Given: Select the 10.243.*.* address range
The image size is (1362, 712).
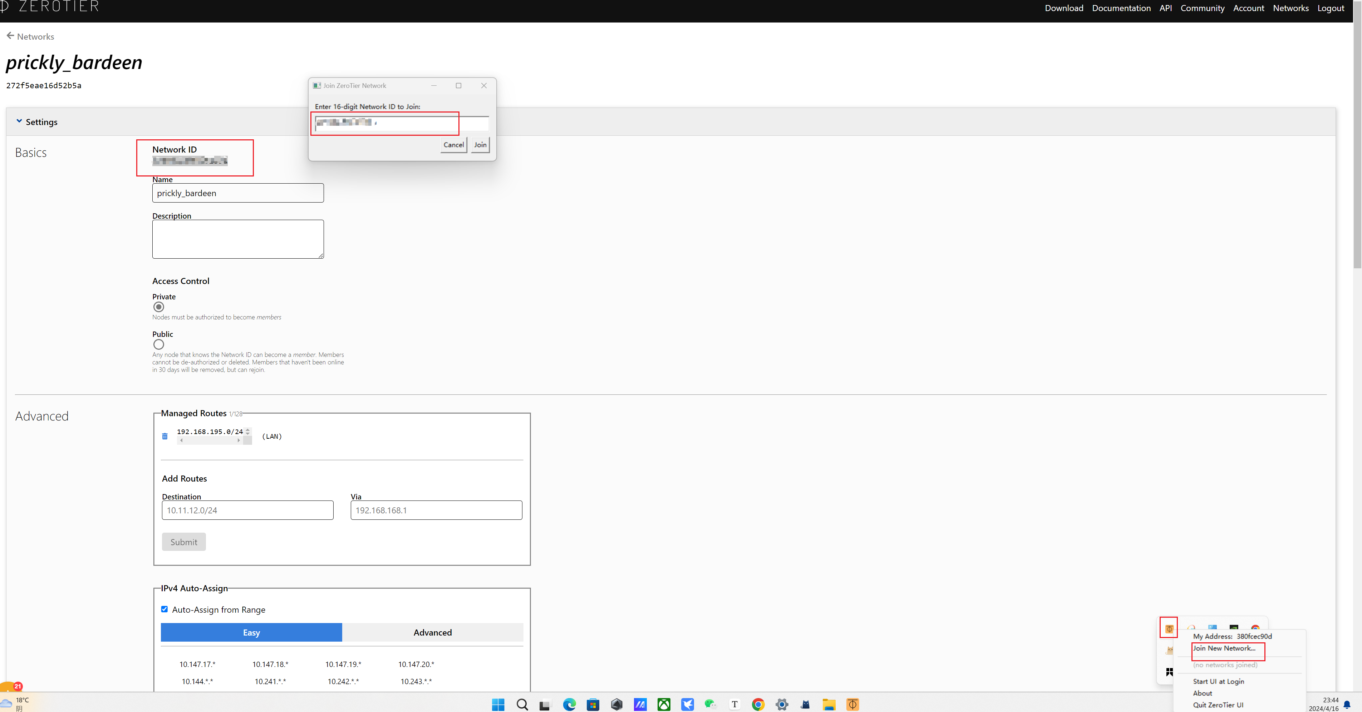Looking at the screenshot, I should [x=416, y=681].
